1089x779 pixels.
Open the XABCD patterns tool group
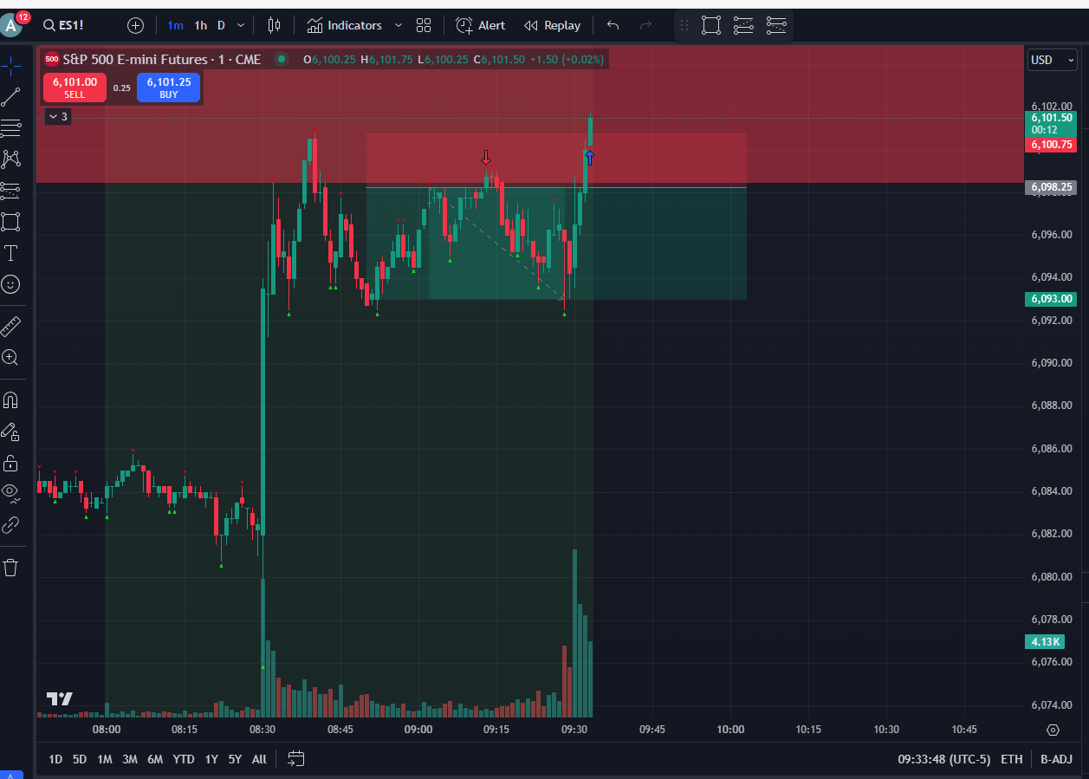point(10,159)
